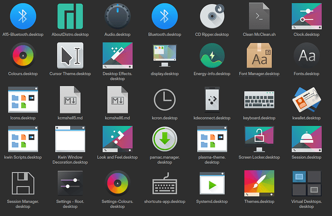This screenshot has width=332, height=216.
Task: Select the Settings-Colours.desktop color wheel icon
Action: click(x=117, y=183)
